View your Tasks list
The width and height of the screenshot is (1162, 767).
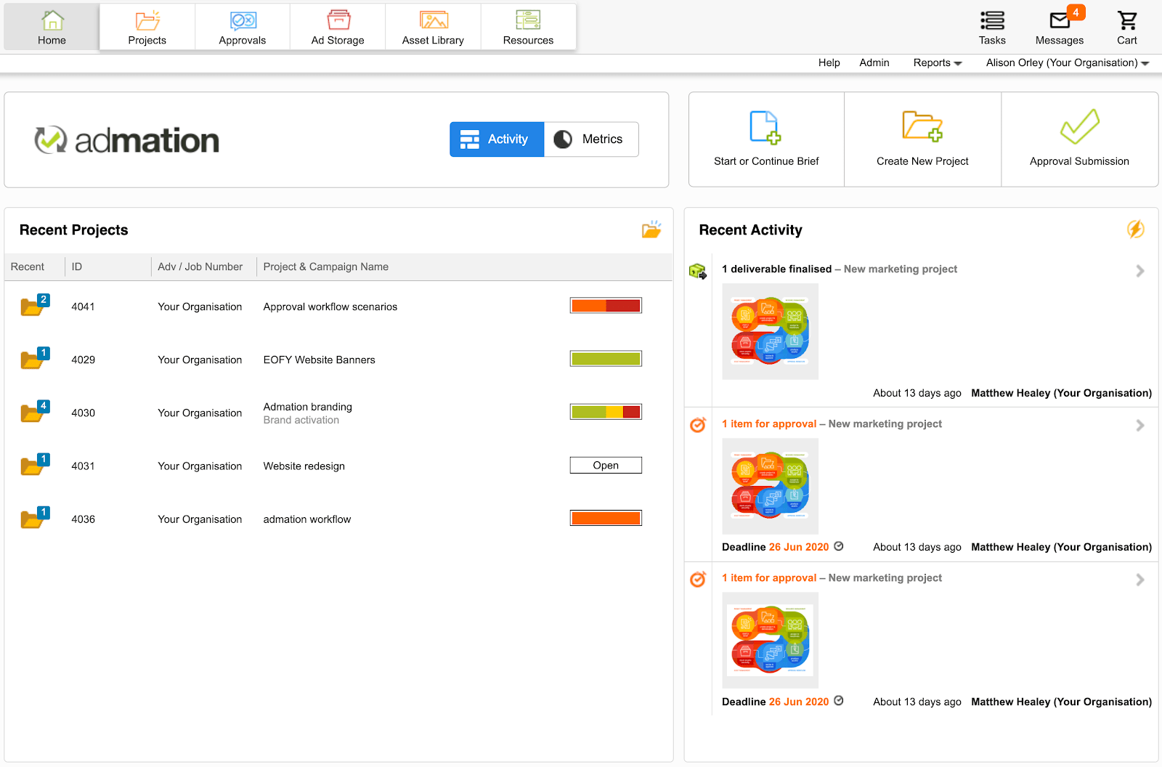(991, 27)
